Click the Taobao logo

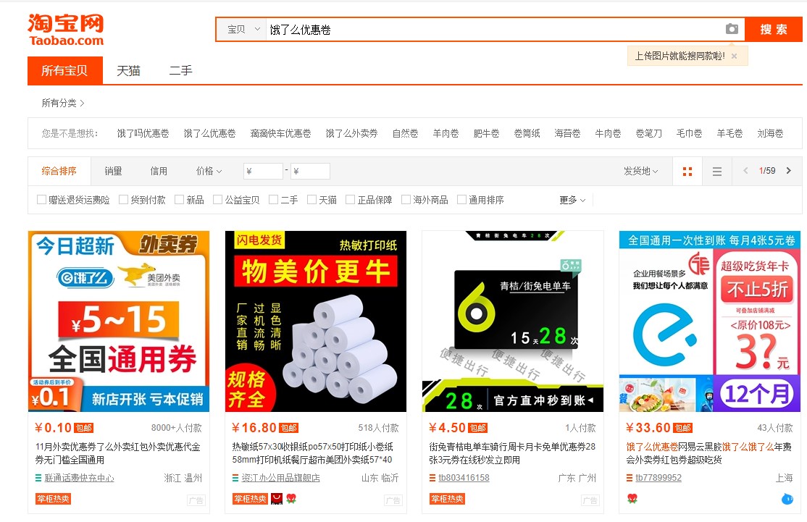point(66,30)
